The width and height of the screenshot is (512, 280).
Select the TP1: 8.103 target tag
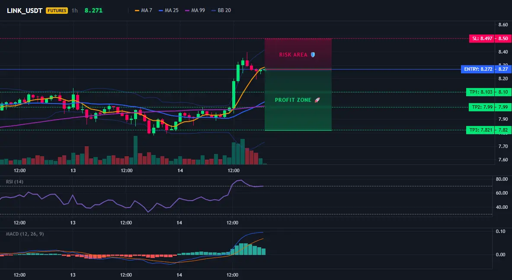click(x=481, y=92)
